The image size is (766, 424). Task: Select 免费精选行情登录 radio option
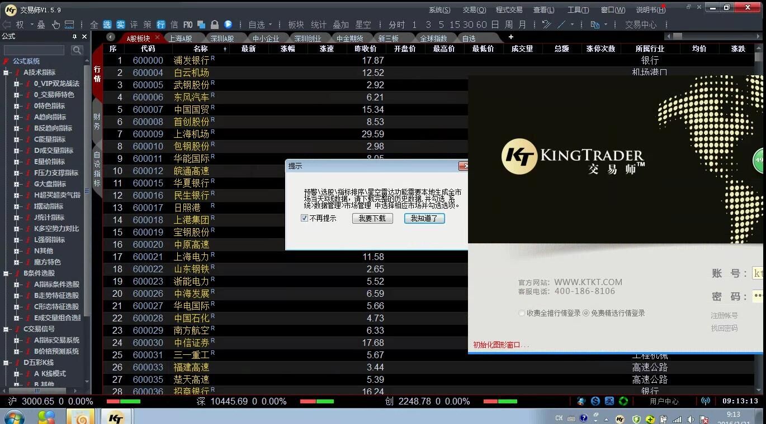coord(586,314)
